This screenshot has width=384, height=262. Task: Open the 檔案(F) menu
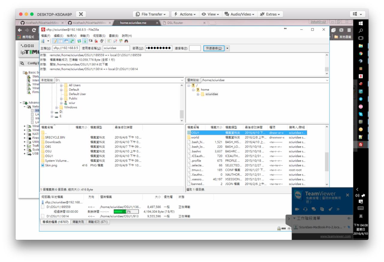[x=46, y=35]
